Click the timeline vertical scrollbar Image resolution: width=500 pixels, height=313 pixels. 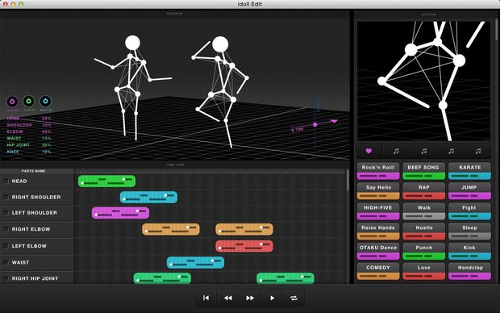[348, 180]
